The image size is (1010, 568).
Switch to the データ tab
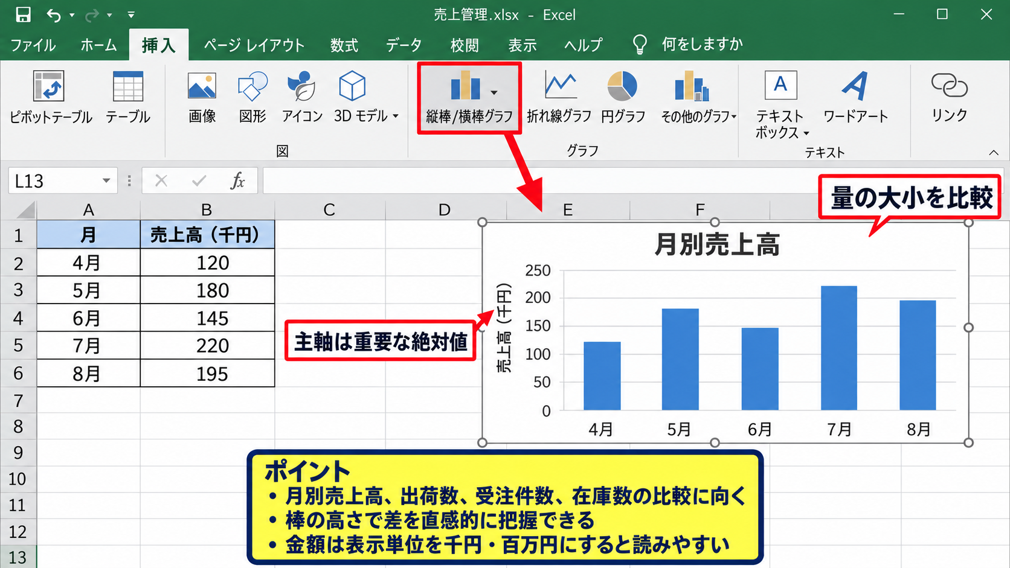coord(404,45)
